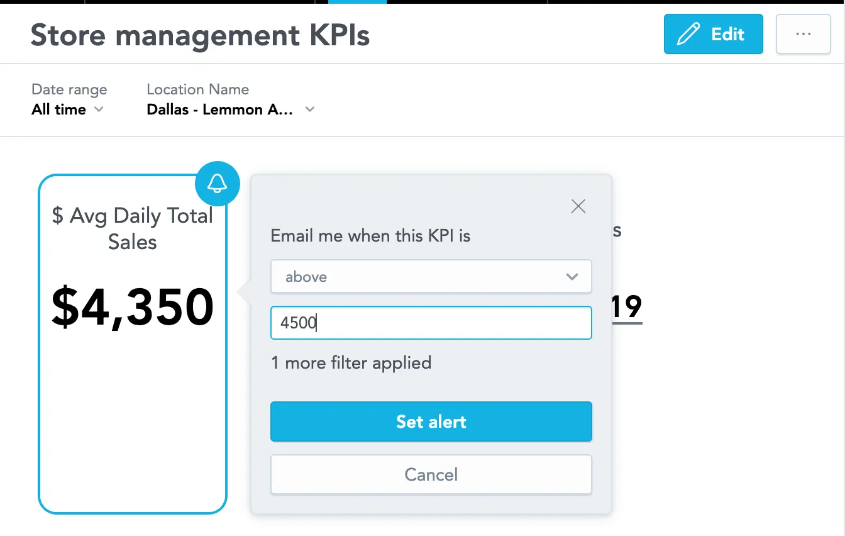
Task: Cancel the alert dialog
Action: [431, 474]
